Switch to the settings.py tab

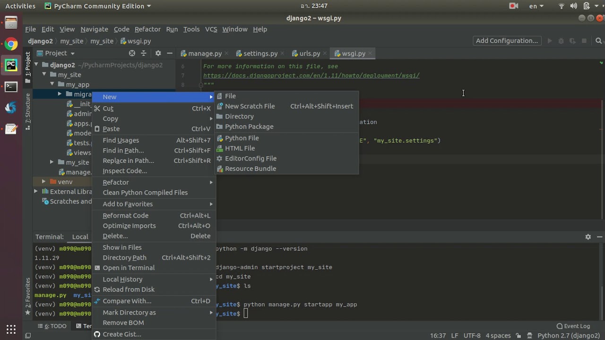point(260,53)
